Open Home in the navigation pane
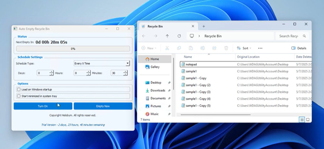 (155, 59)
